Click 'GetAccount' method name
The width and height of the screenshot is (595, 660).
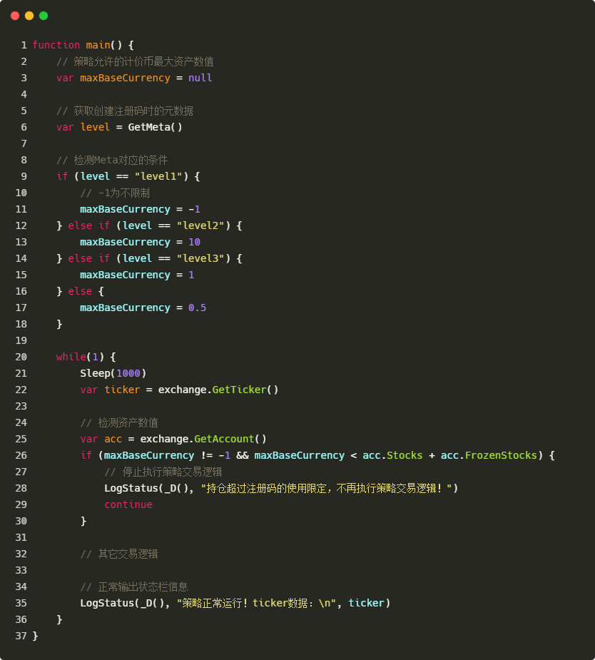click(x=224, y=439)
